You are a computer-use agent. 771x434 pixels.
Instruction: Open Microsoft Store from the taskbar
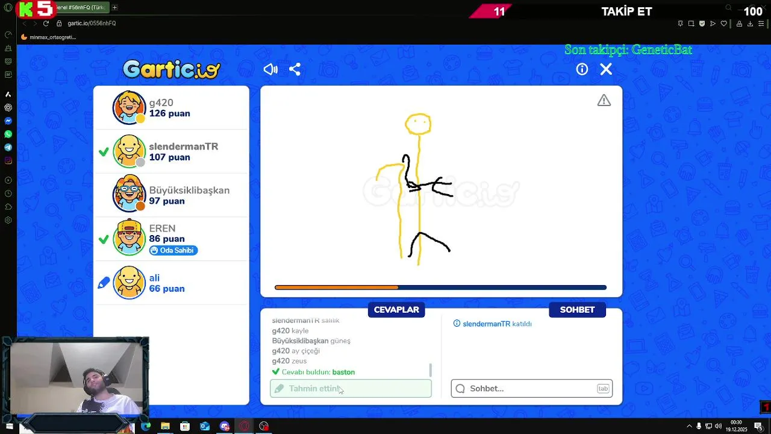point(185,426)
